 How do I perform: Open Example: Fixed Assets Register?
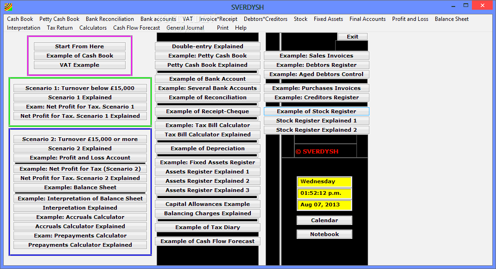208,162
